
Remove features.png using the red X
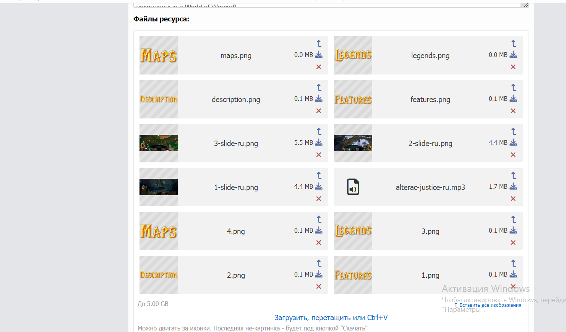click(x=513, y=111)
